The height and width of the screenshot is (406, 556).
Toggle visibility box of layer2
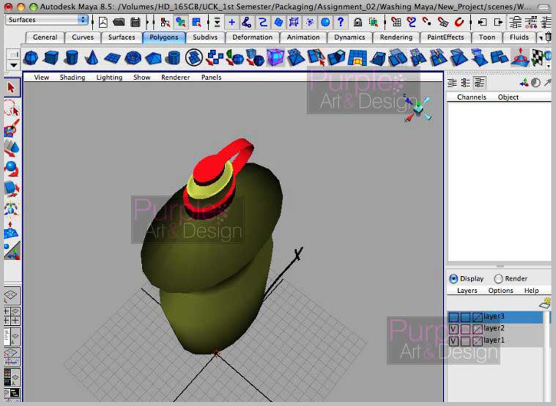coord(453,329)
